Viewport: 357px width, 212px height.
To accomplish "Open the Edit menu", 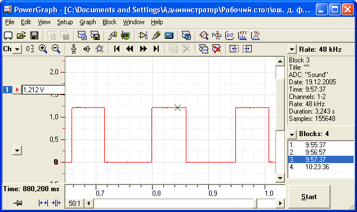I will tap(26, 22).
